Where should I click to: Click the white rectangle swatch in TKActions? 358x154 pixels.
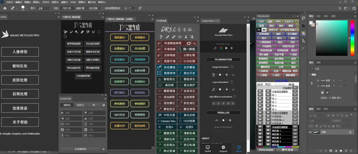pyautogui.click(x=264, y=30)
